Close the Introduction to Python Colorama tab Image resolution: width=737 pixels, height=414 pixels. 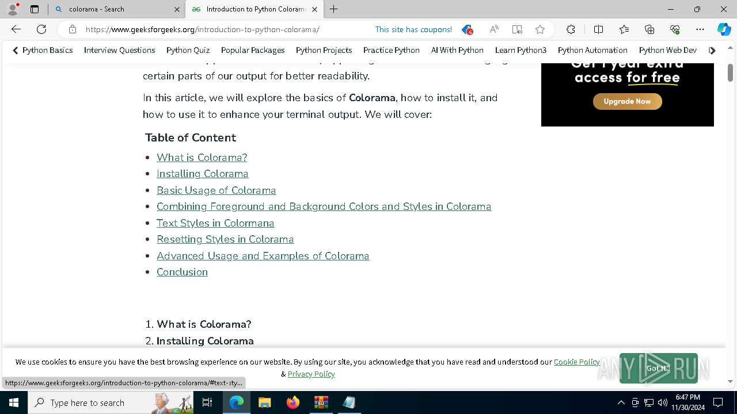pyautogui.click(x=314, y=9)
